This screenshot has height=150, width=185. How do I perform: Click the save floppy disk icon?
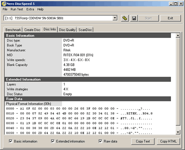click(134, 18)
